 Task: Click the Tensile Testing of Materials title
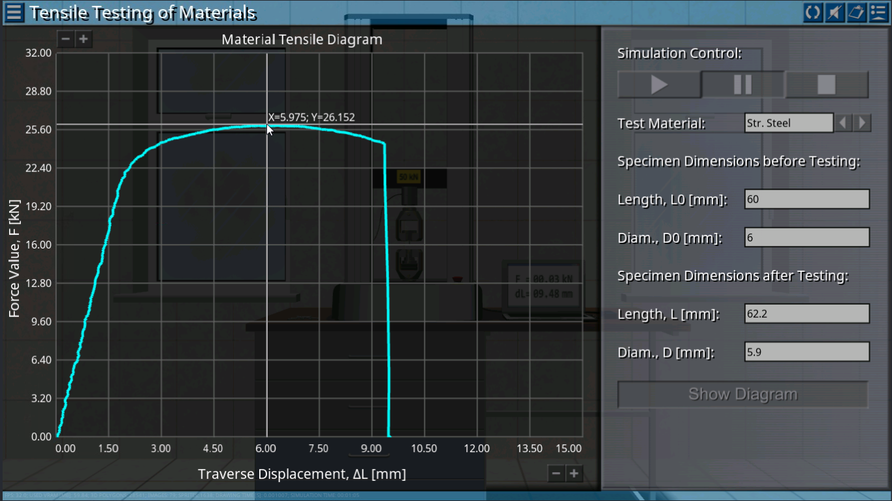click(x=141, y=12)
